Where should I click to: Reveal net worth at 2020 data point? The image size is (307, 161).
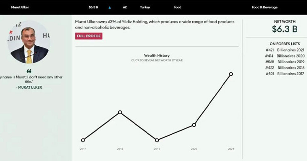click(194, 125)
